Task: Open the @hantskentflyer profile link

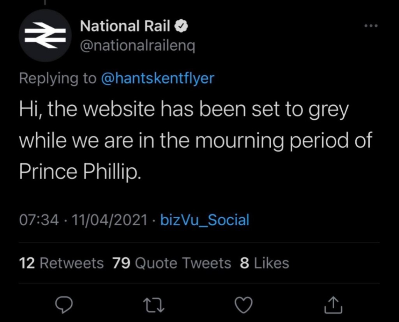Action: [x=157, y=78]
